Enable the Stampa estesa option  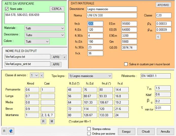click(89, 129)
